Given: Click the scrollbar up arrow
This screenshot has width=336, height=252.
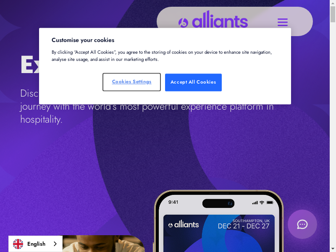Looking at the screenshot, I should click(x=333, y=3).
